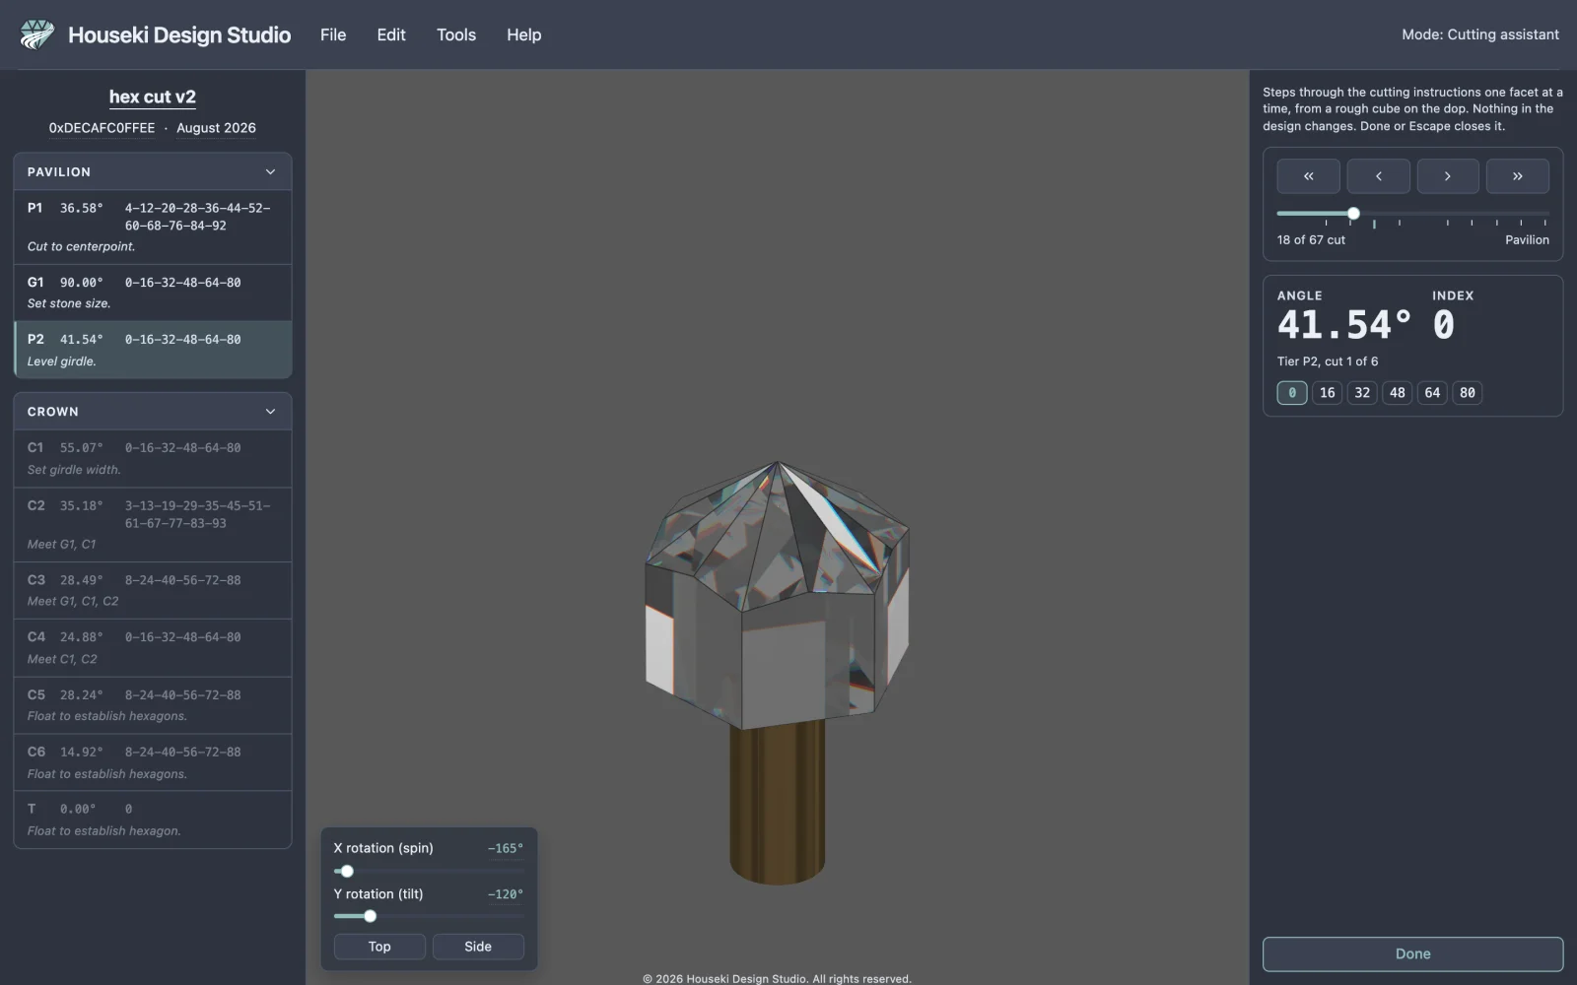The image size is (1577, 985).
Task: Open the Edit menu
Action: coord(391,34)
